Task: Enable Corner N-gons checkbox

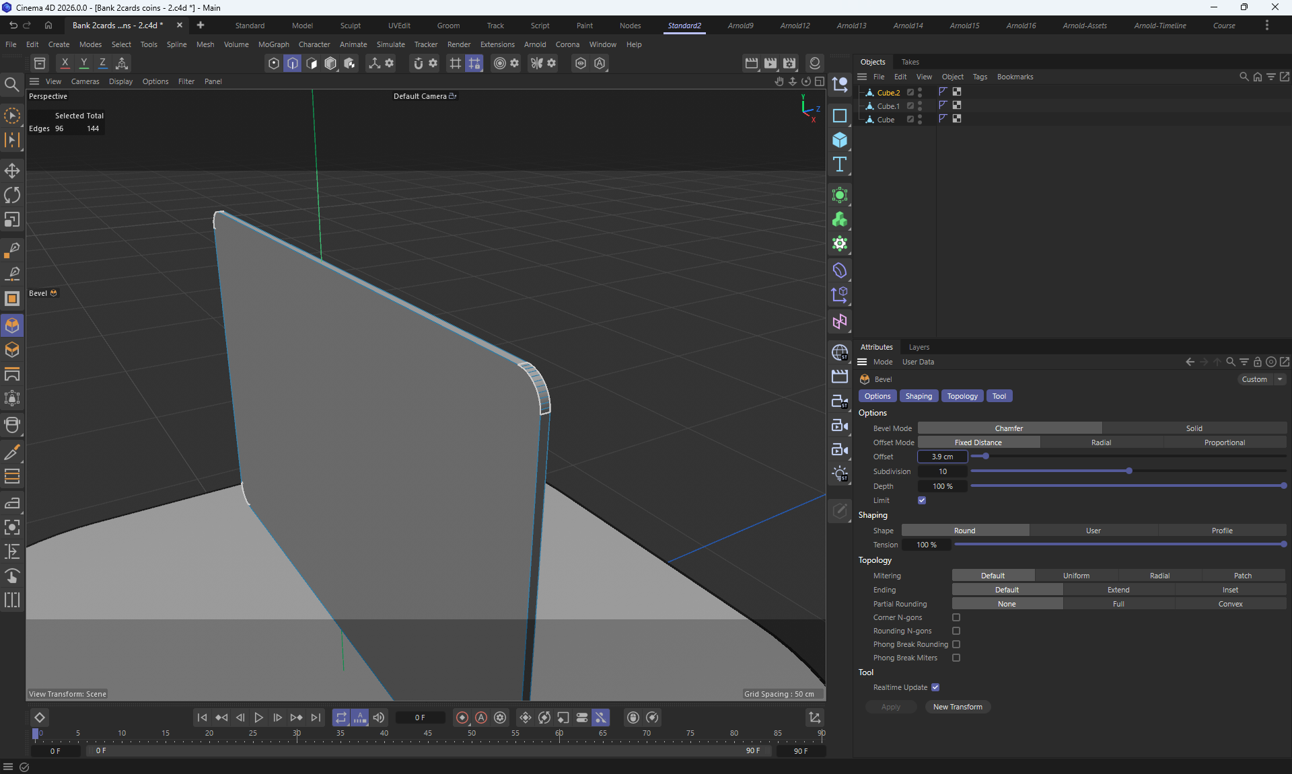Action: click(956, 617)
